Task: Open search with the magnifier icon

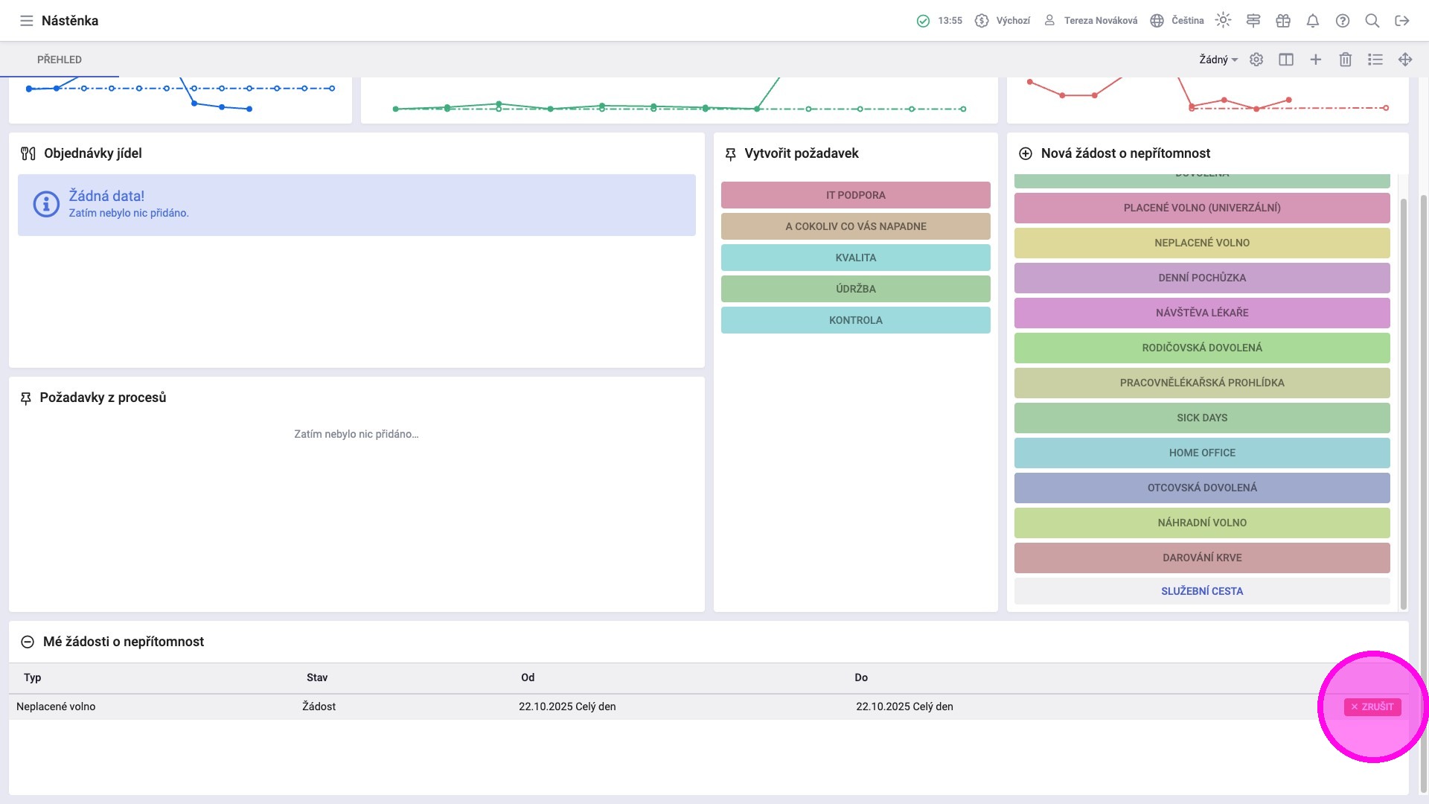Action: [1372, 21]
